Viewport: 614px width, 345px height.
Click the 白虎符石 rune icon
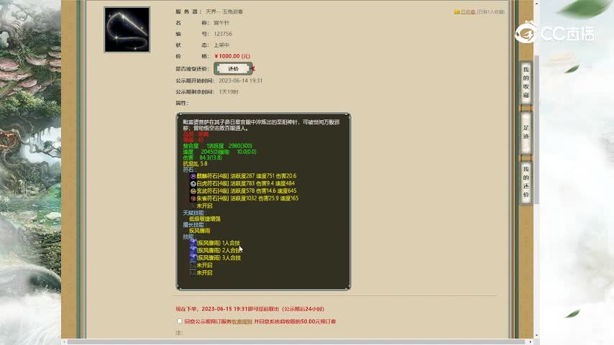pyautogui.click(x=193, y=184)
